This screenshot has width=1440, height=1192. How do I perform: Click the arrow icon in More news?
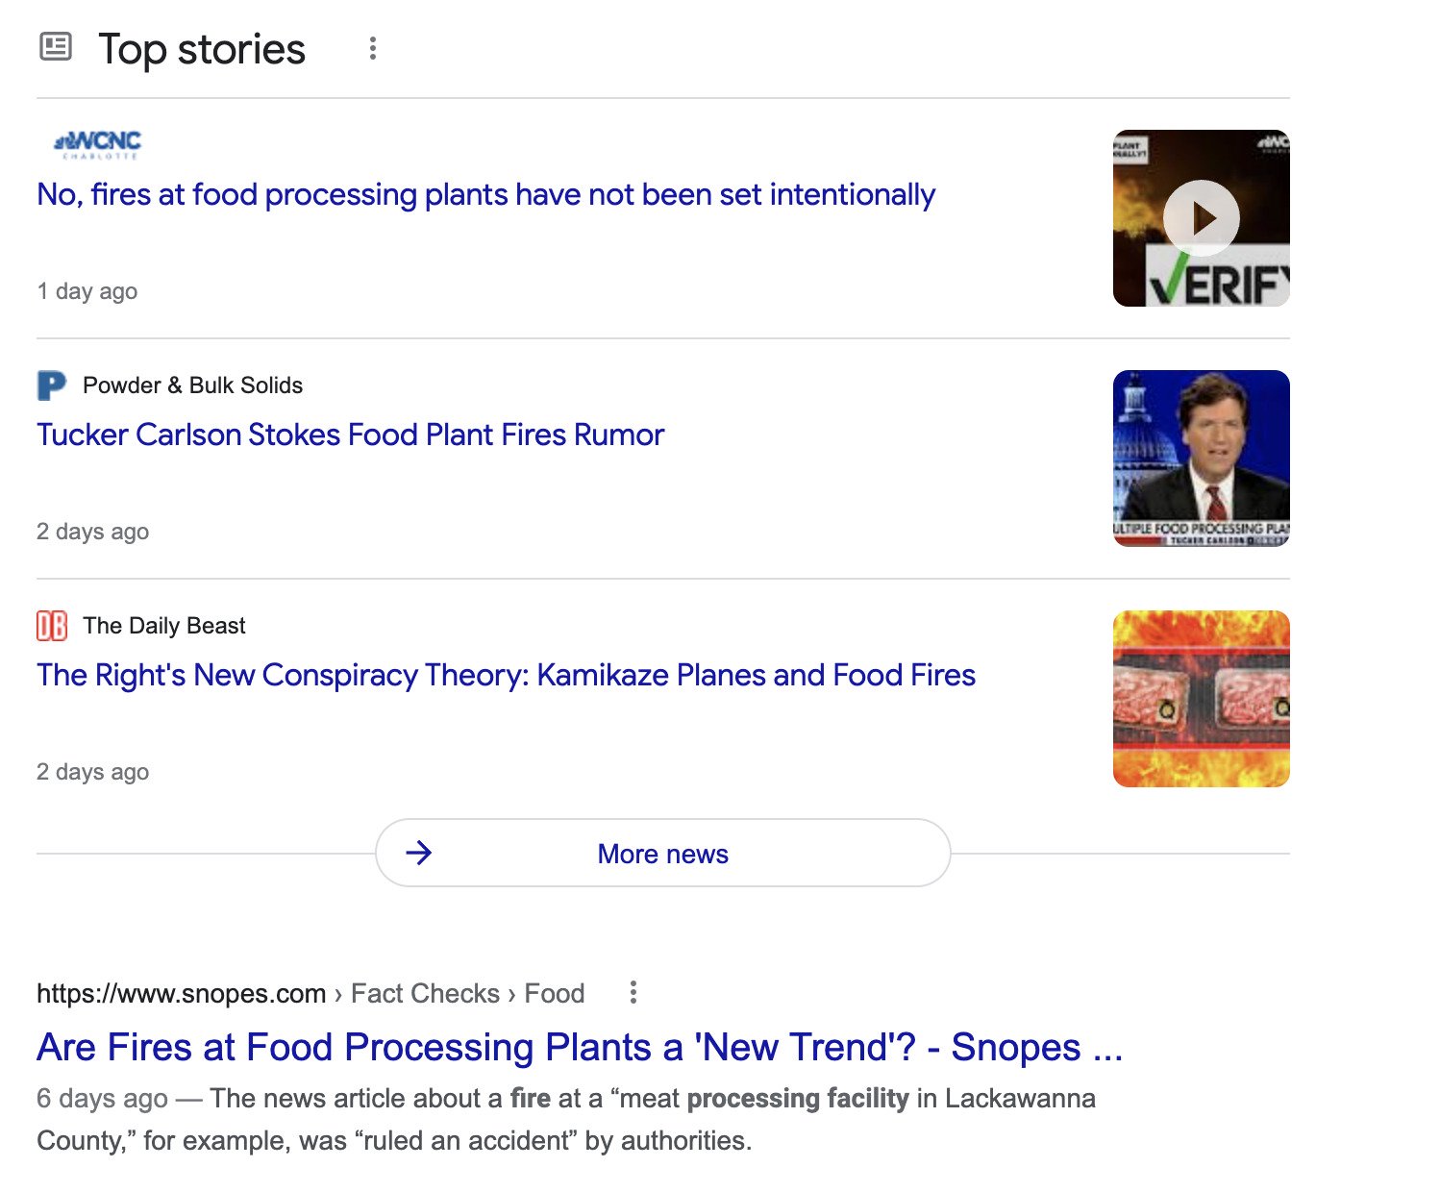pos(419,853)
